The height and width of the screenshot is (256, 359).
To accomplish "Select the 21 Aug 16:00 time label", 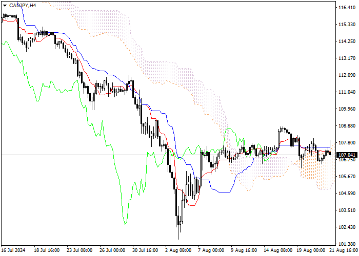I will tap(344, 250).
